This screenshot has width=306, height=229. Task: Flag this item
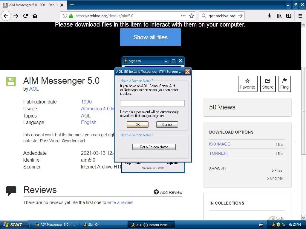tap(284, 84)
